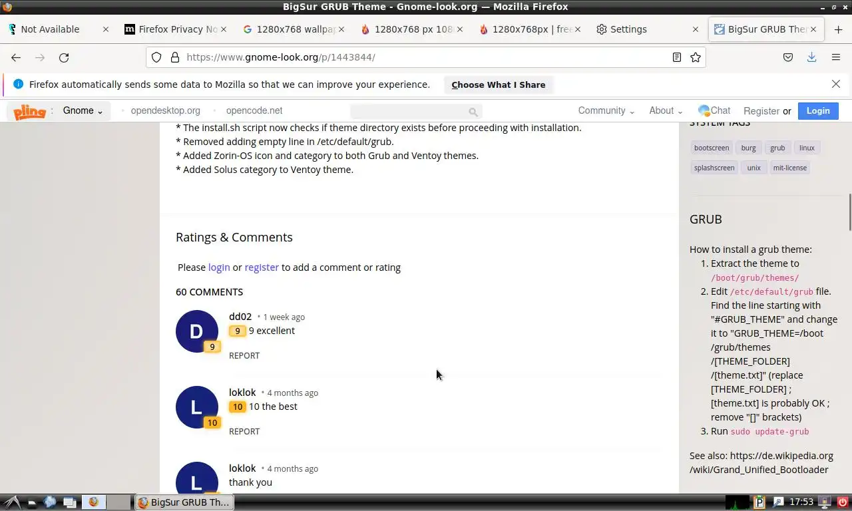Click the Pling logo
The width and height of the screenshot is (852, 511).
(x=30, y=111)
